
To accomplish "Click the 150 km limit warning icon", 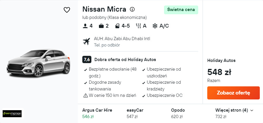I will pos(86,95).
